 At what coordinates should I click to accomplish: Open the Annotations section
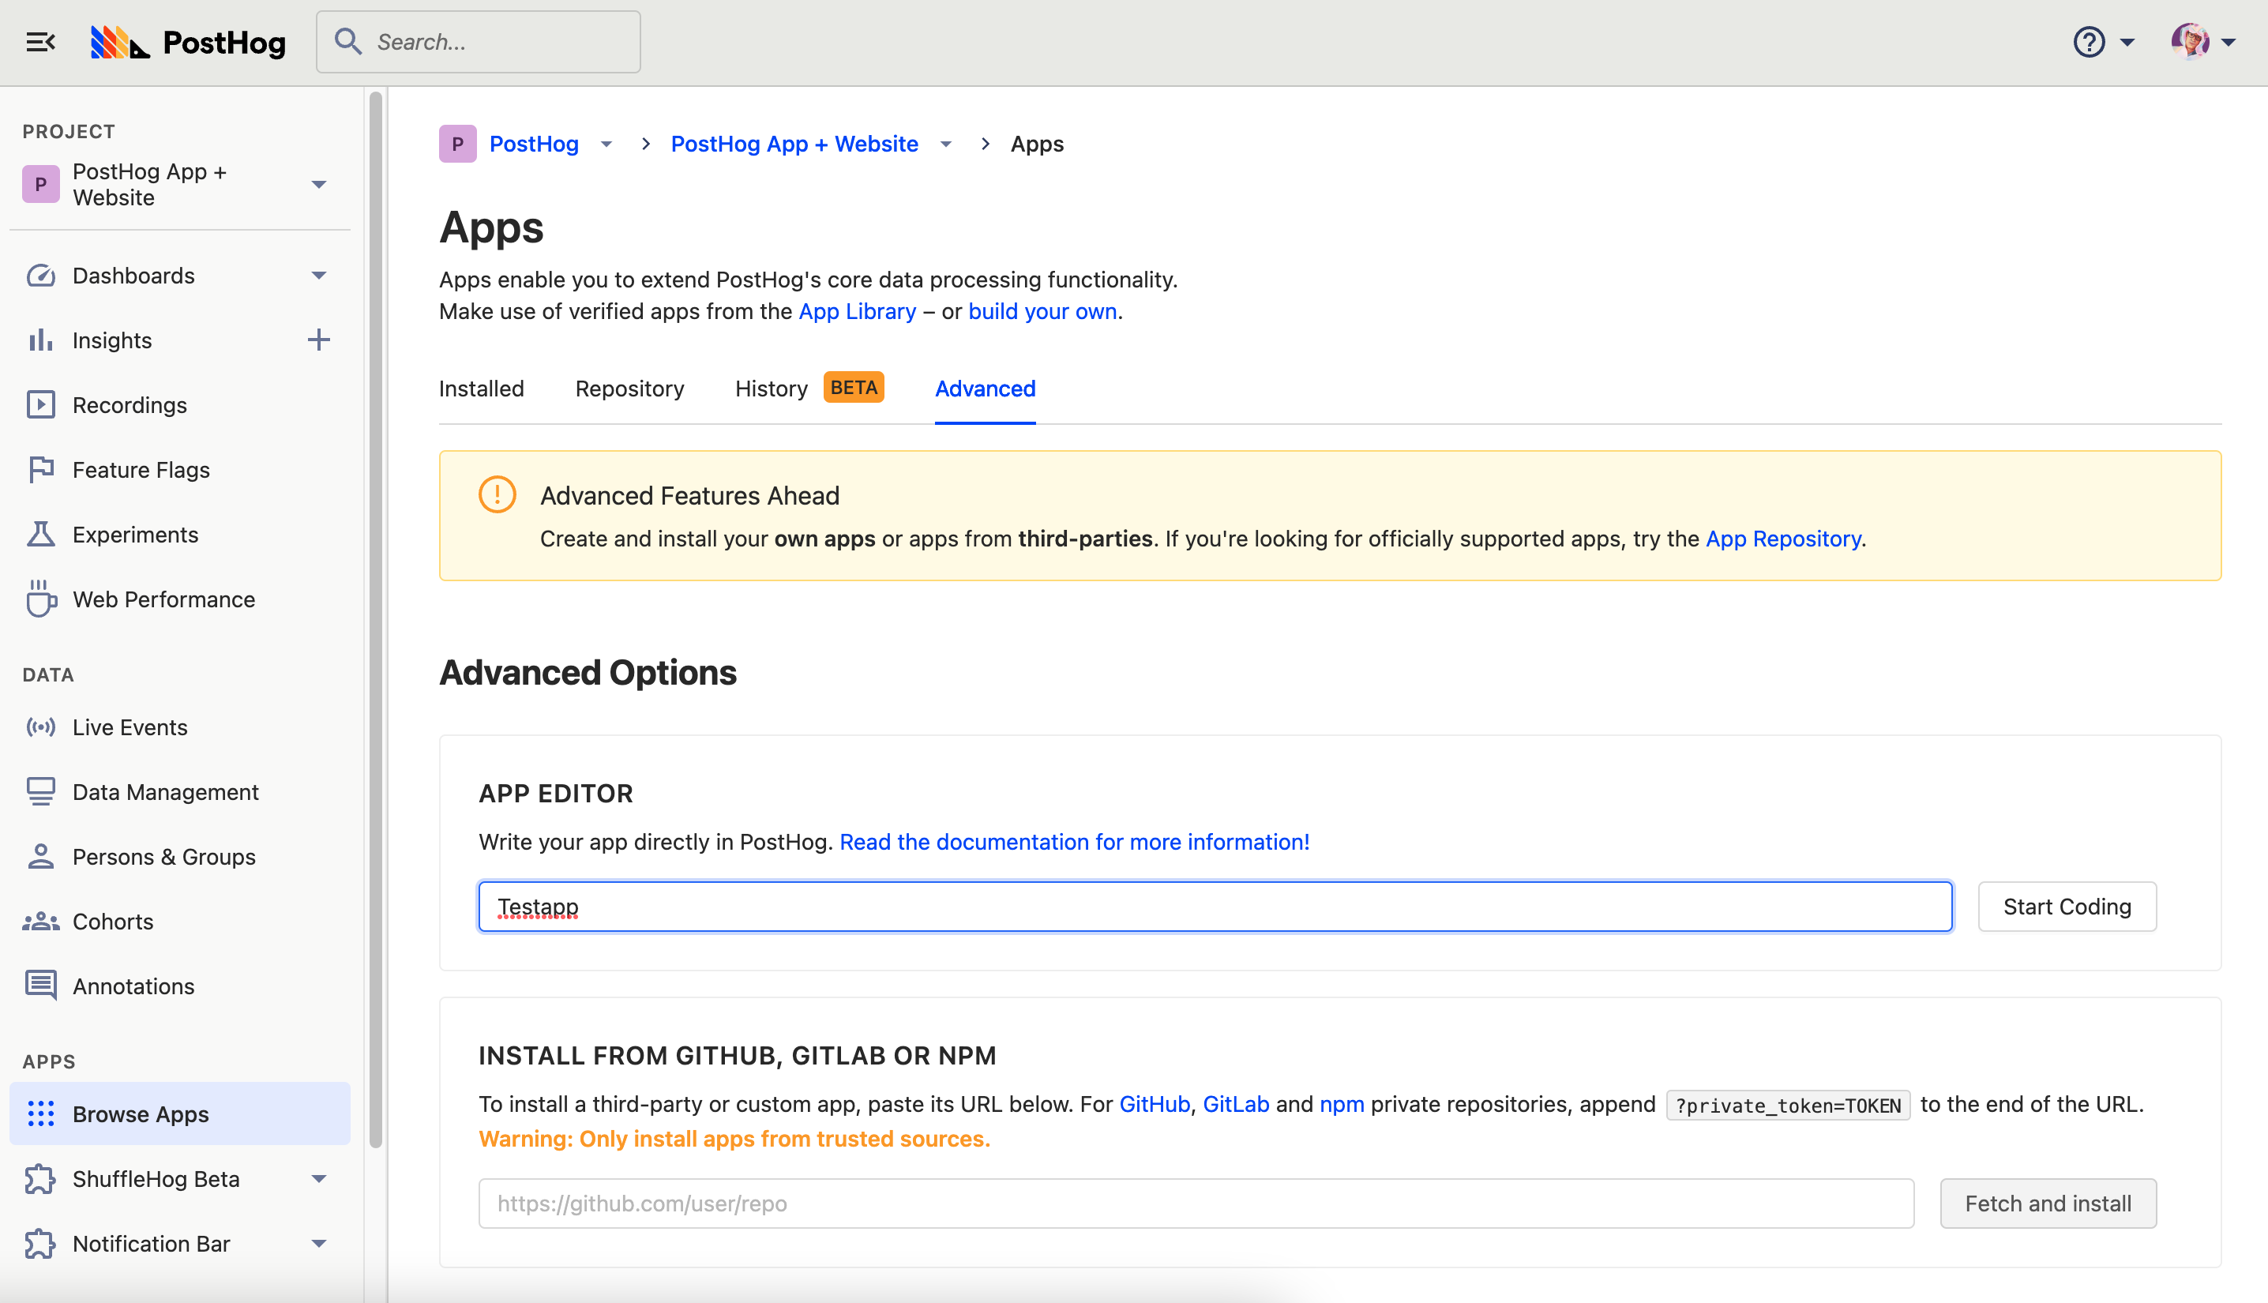point(133,986)
